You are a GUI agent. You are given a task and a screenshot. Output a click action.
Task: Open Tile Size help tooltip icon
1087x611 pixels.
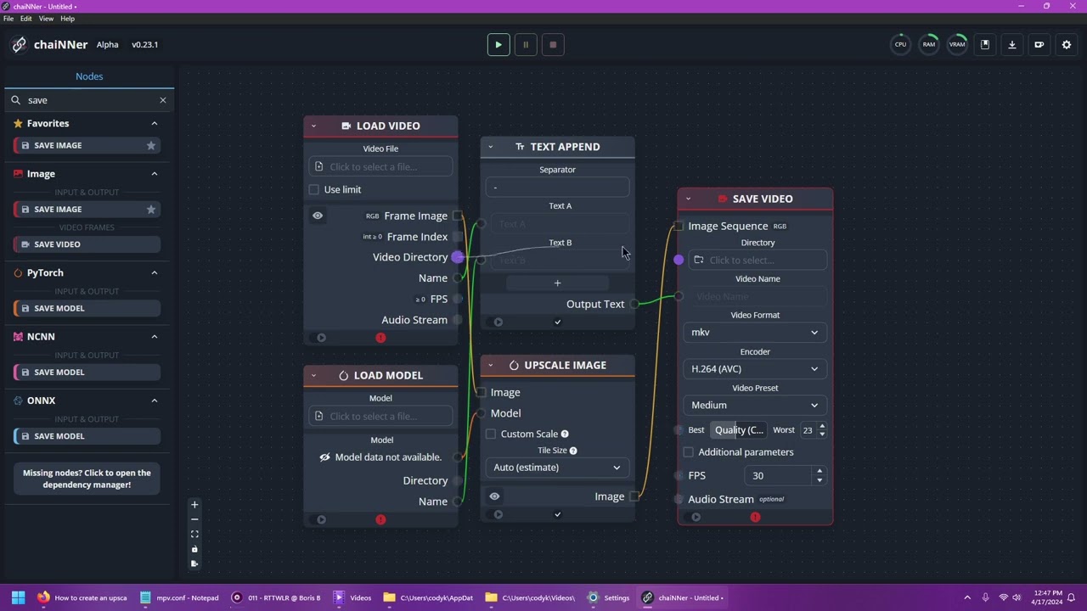pyautogui.click(x=573, y=451)
